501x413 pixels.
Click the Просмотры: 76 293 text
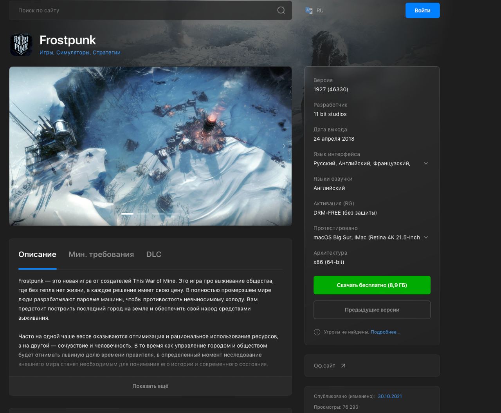(336, 407)
